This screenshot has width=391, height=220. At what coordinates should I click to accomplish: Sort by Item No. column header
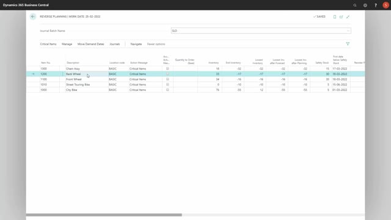[46, 62]
